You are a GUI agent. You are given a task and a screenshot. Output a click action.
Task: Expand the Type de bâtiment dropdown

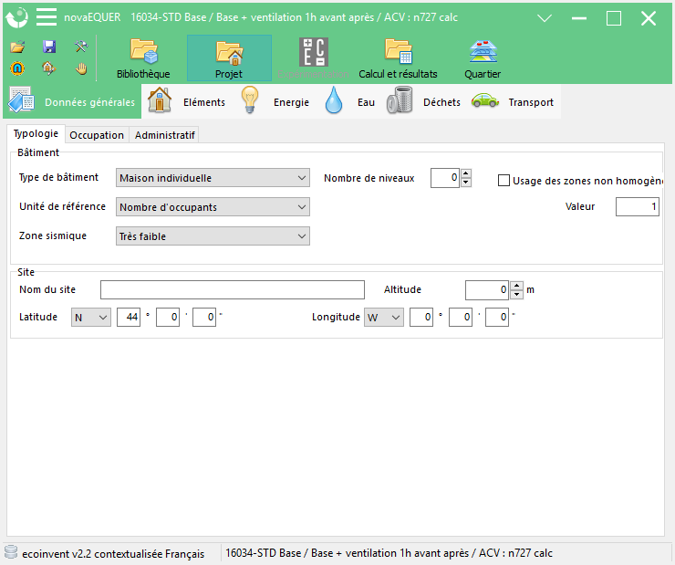click(213, 178)
